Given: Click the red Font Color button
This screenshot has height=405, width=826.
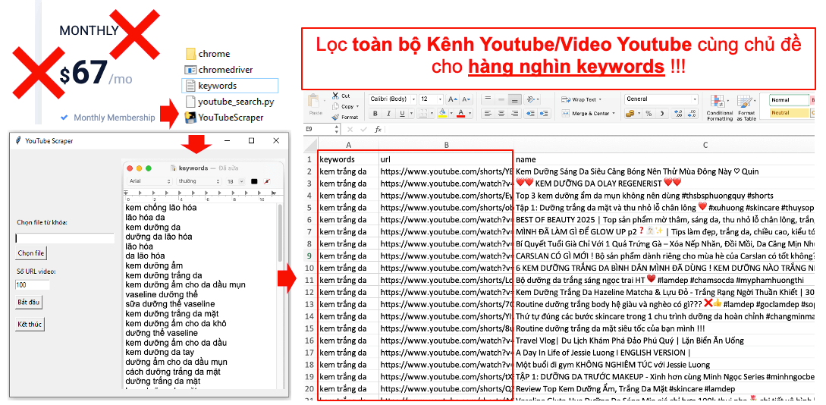Looking at the screenshot, I should [461, 113].
